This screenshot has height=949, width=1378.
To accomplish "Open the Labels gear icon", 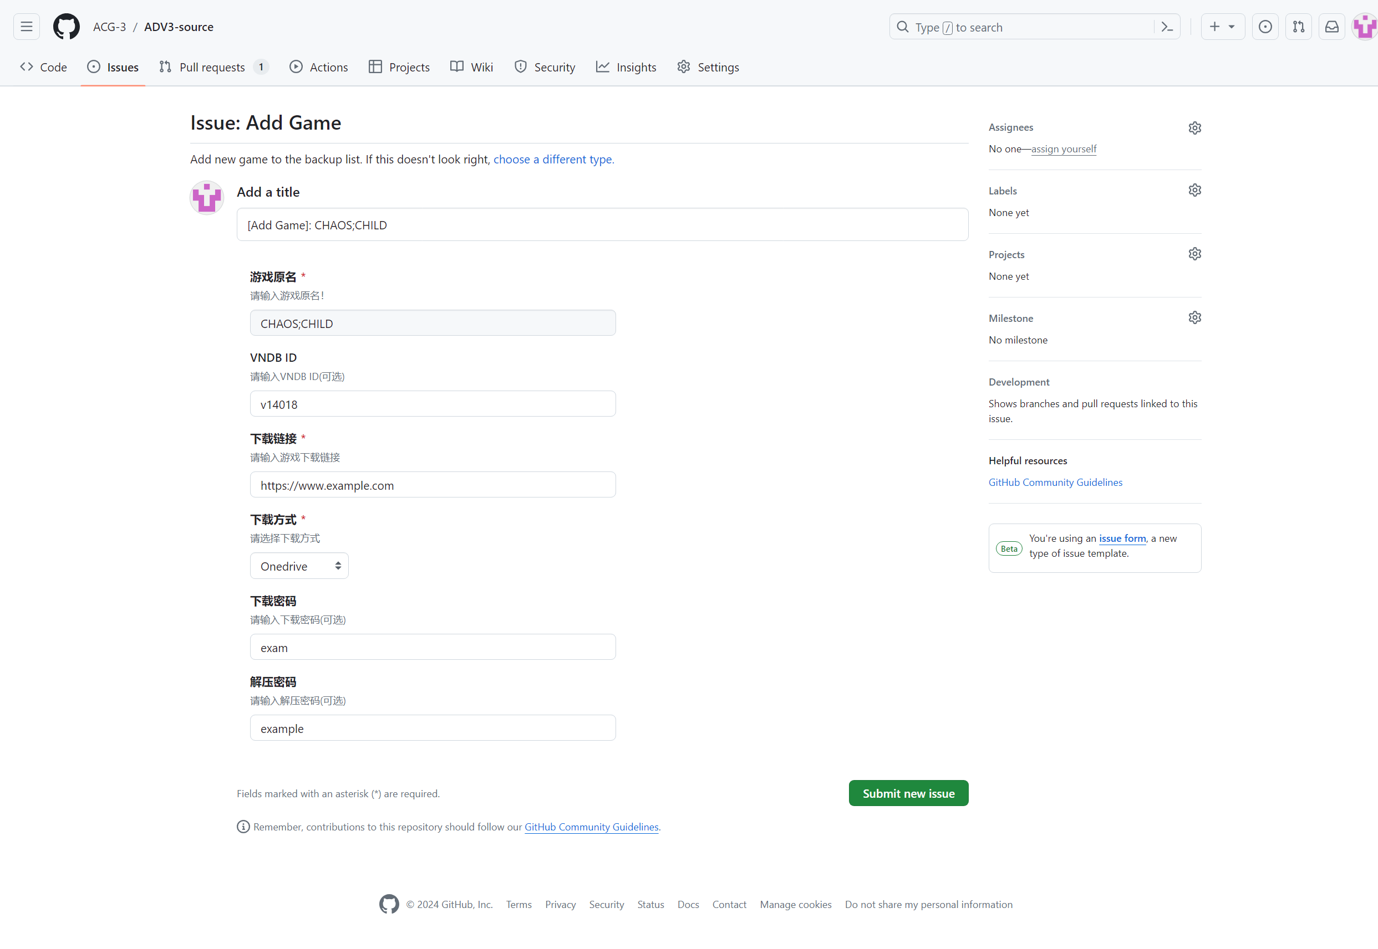I will click(x=1194, y=190).
